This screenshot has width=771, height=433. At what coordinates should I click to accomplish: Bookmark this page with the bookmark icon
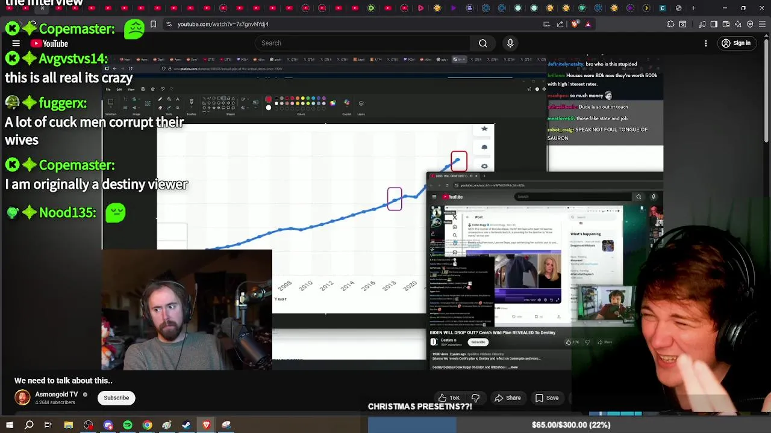(x=153, y=24)
